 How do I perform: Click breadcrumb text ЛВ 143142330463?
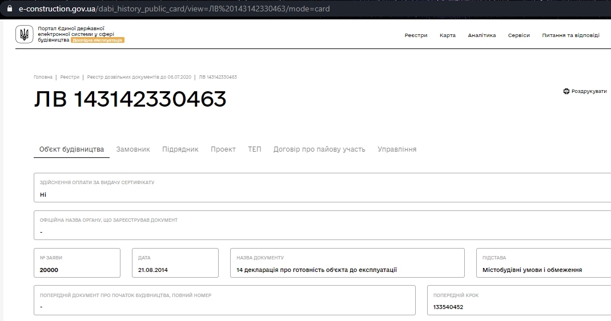(x=218, y=77)
